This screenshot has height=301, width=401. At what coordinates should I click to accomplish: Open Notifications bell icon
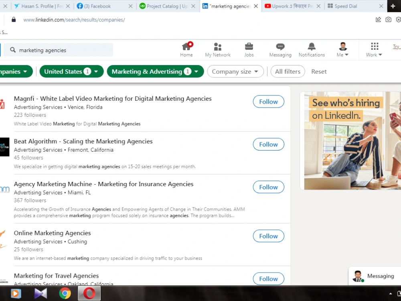coord(312,50)
